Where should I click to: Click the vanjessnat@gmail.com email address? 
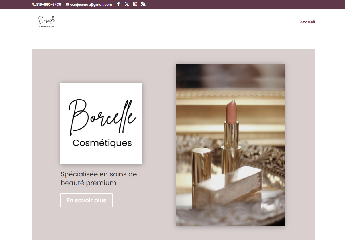[91, 5]
